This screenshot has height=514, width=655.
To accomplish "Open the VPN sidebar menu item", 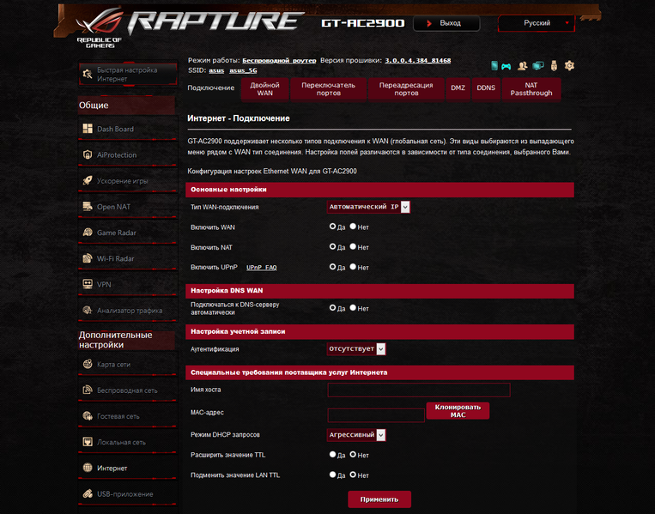I will (127, 284).
